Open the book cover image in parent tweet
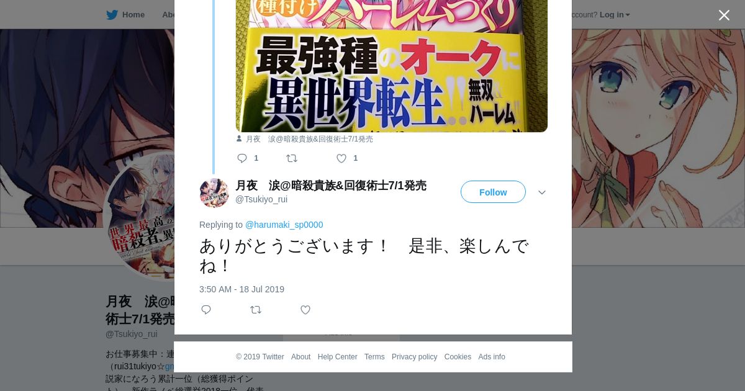Viewport: 745px width, 391px height. click(392, 66)
